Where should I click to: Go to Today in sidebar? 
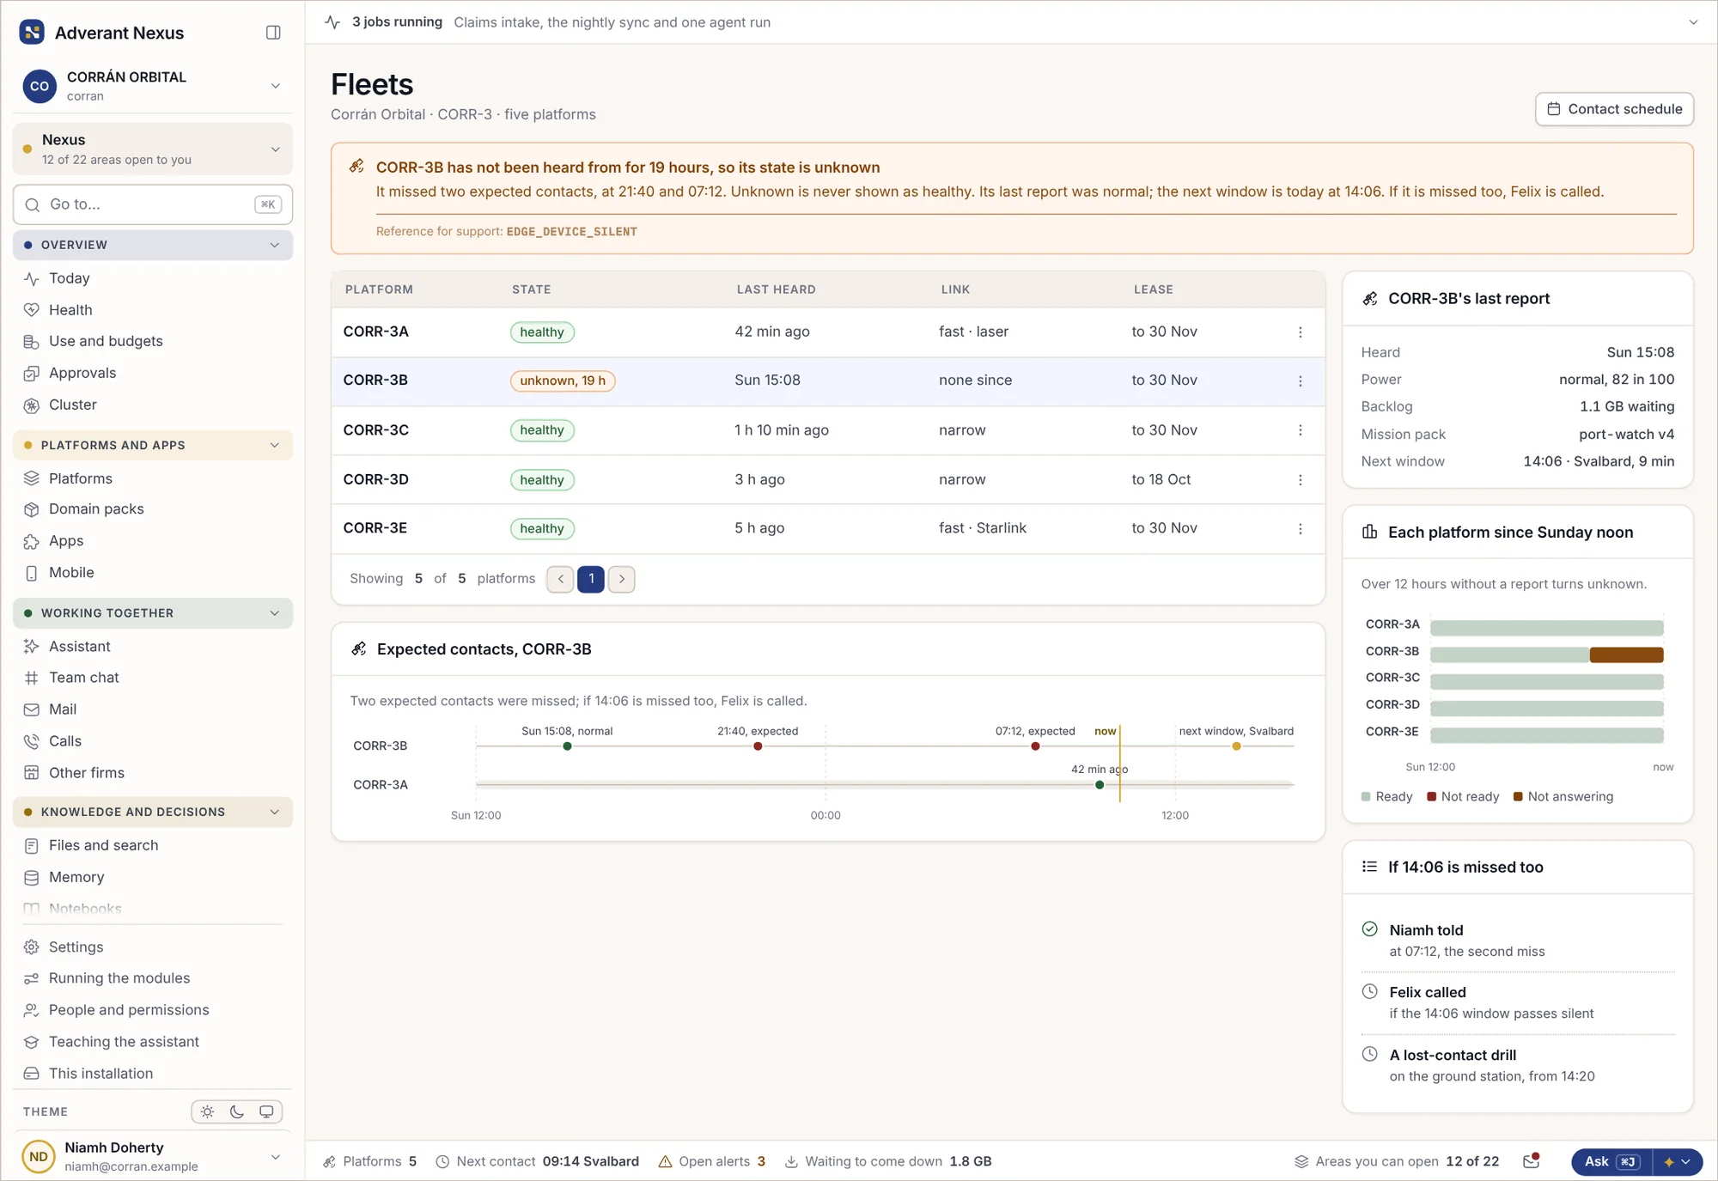click(153, 278)
